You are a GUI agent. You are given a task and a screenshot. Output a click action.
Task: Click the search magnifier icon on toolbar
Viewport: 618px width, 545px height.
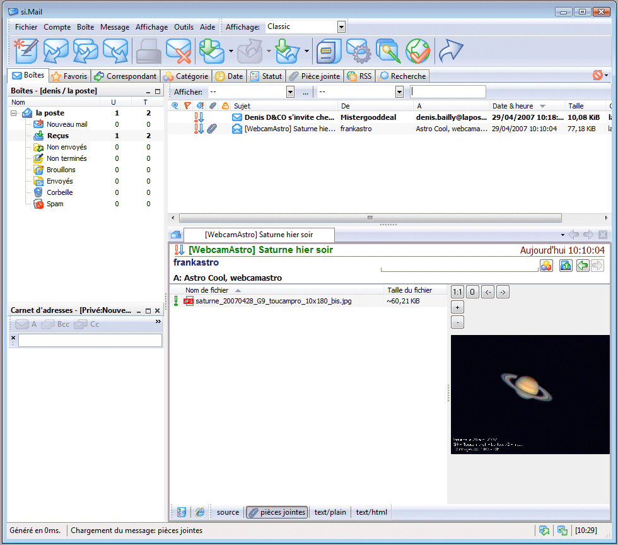388,50
